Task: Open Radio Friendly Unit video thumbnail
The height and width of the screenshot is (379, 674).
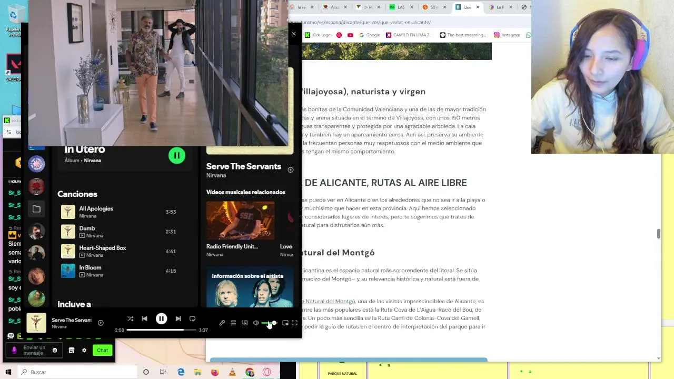Action: 240,221
